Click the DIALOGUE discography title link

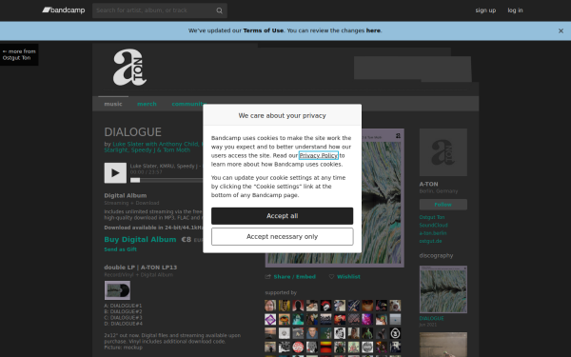tap(431, 318)
